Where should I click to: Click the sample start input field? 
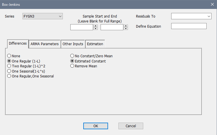click(x=82, y=27)
